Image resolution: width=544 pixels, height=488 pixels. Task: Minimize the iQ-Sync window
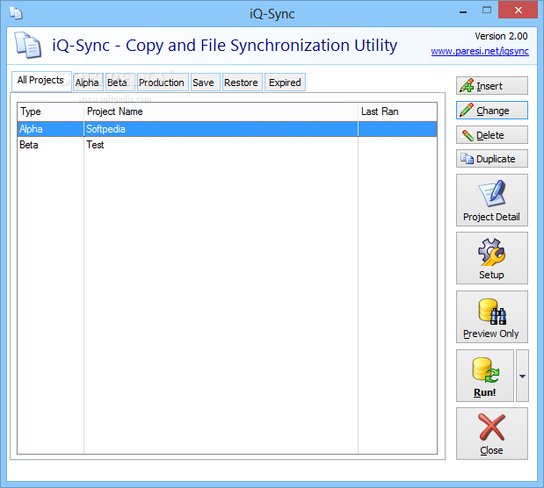(463, 11)
